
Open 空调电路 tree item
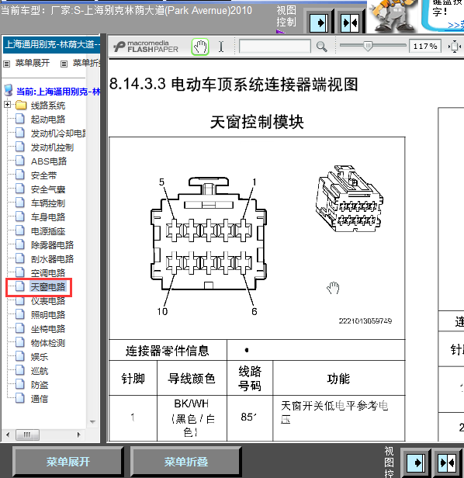48,273
